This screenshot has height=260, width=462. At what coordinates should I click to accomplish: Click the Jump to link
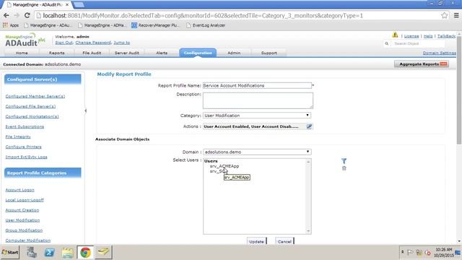click(x=122, y=43)
